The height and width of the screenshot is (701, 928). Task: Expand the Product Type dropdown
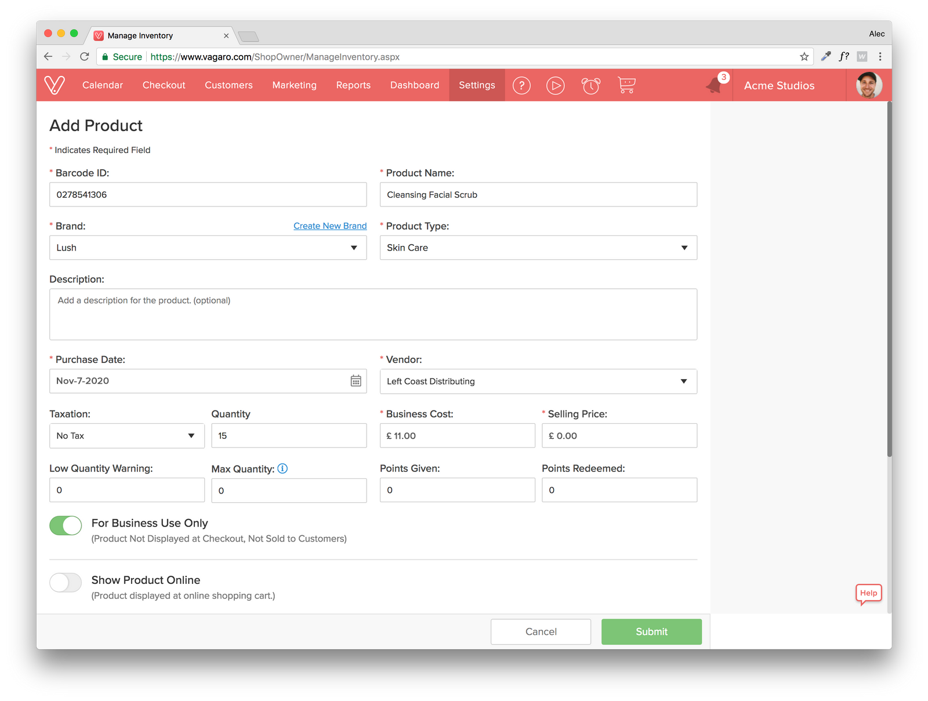pyautogui.click(x=538, y=248)
